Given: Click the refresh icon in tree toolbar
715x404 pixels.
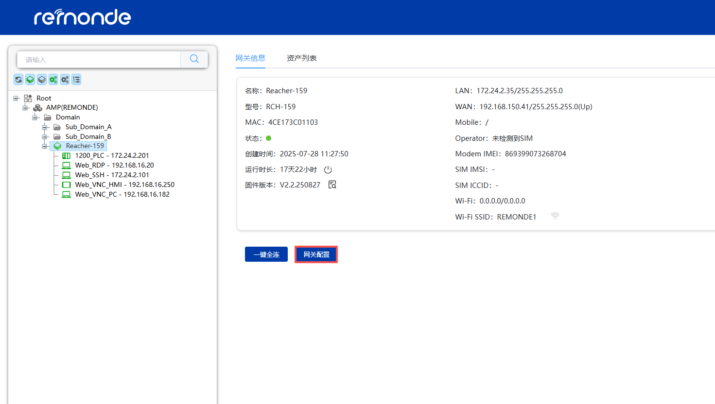Looking at the screenshot, I should click(18, 80).
